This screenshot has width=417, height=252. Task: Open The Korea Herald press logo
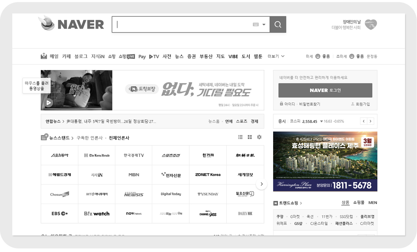[x=97, y=155]
